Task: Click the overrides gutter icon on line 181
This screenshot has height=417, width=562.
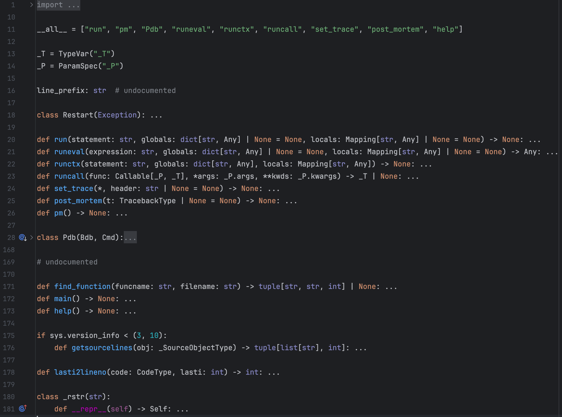Action: 23,408
